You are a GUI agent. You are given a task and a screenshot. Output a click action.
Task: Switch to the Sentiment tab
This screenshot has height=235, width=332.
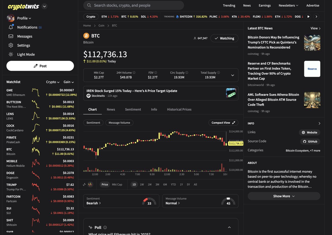coord(133,109)
